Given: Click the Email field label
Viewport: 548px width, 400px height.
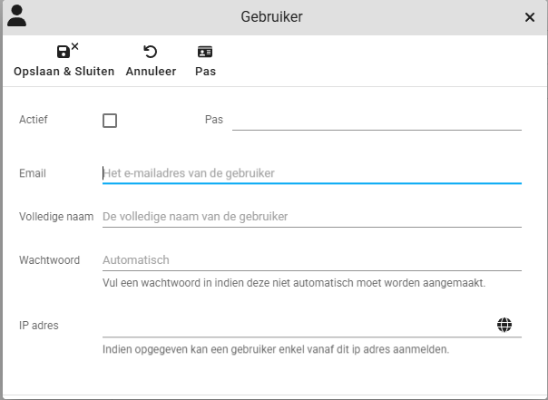Looking at the screenshot, I should [33, 173].
